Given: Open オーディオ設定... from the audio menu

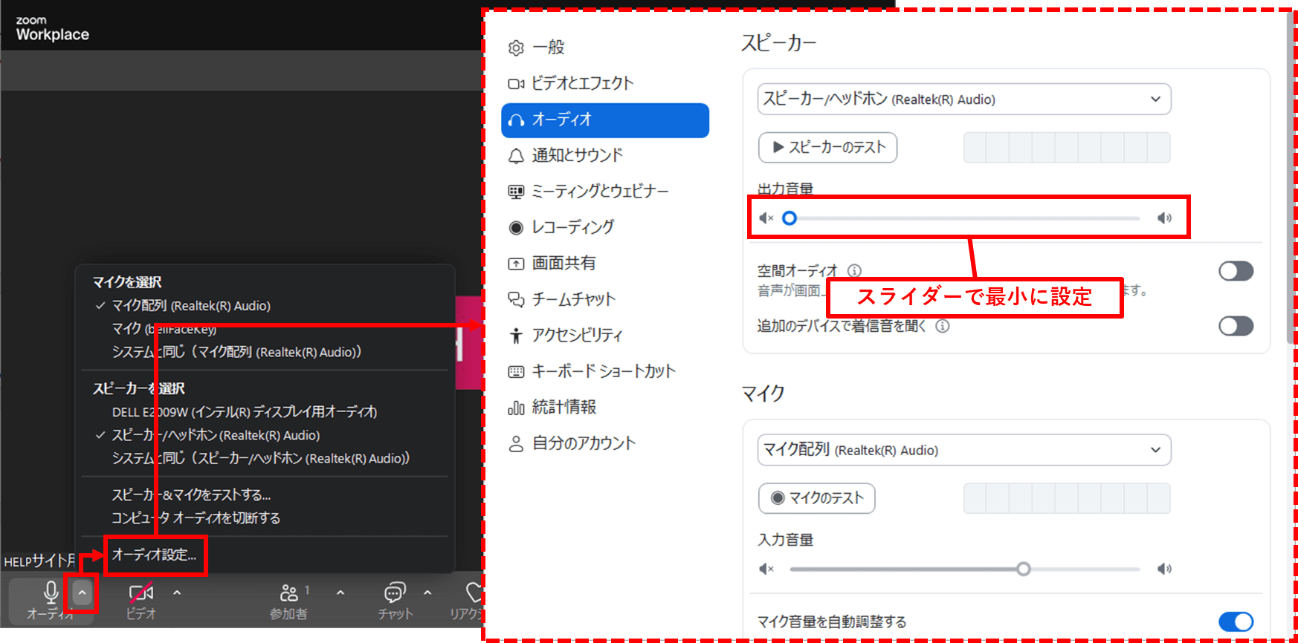Looking at the screenshot, I should tap(154, 555).
